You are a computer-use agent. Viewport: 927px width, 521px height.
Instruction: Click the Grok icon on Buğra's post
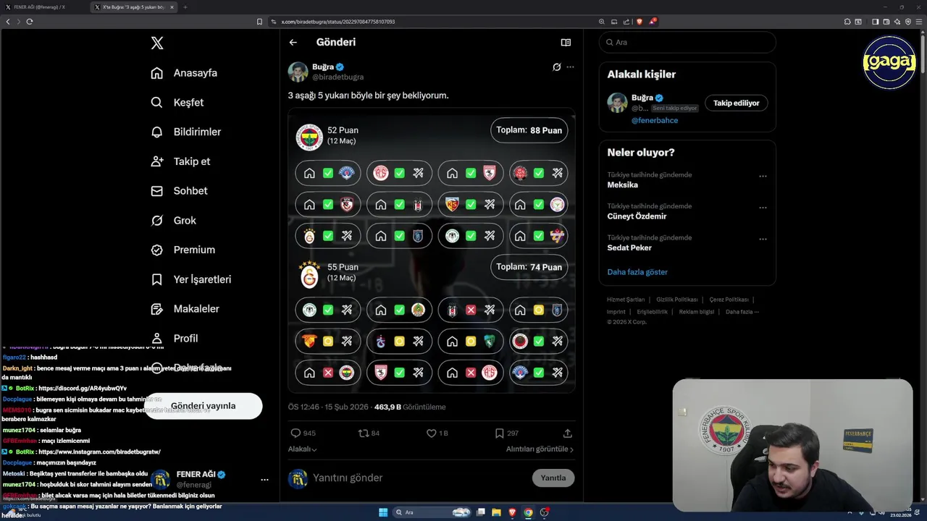tap(556, 67)
